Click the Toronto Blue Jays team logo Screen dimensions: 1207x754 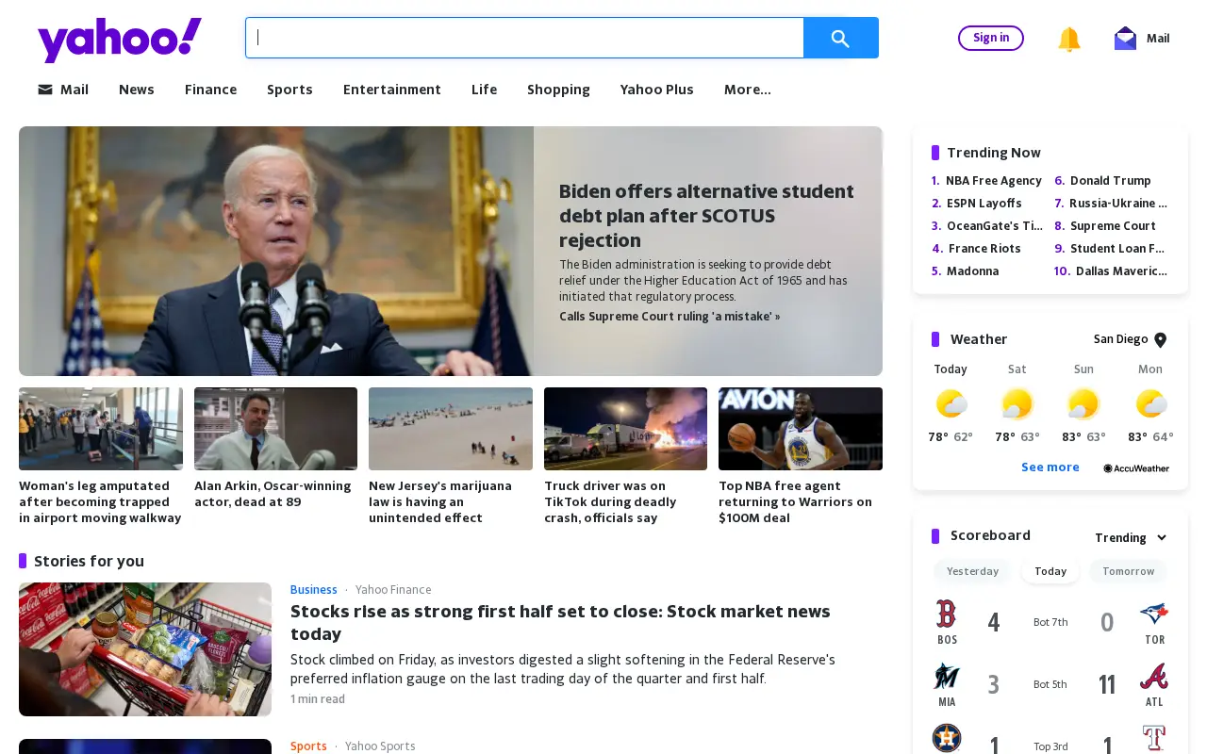pyautogui.click(x=1154, y=615)
